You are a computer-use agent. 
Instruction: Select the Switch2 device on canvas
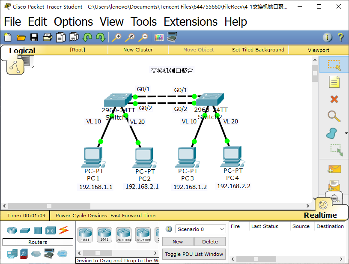(x=210, y=99)
